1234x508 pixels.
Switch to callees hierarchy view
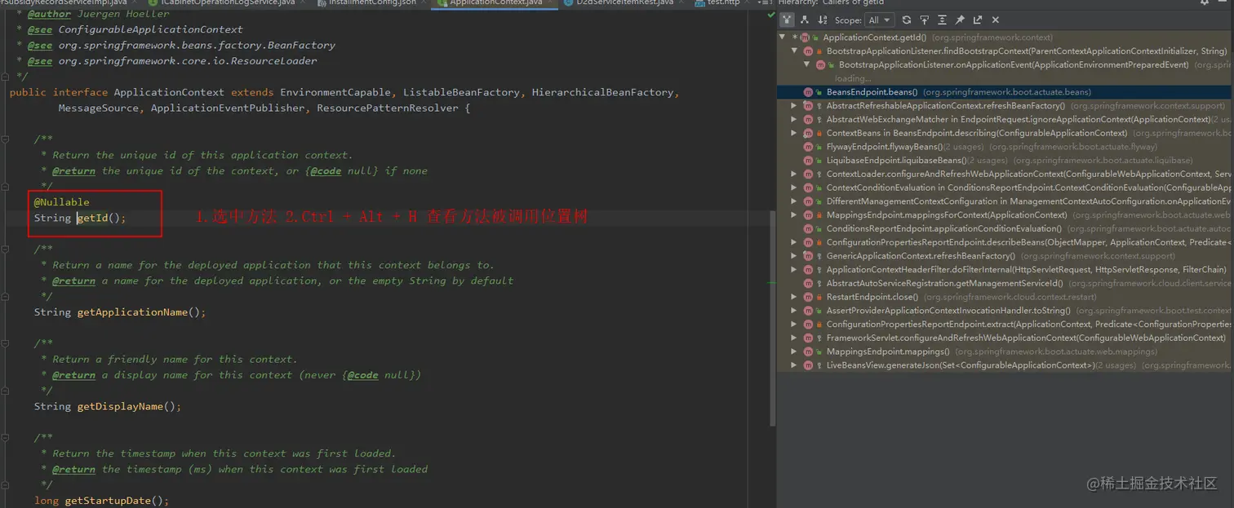[805, 20]
